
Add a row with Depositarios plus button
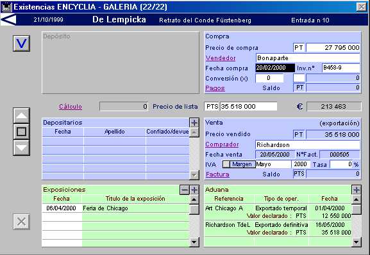point(194,123)
